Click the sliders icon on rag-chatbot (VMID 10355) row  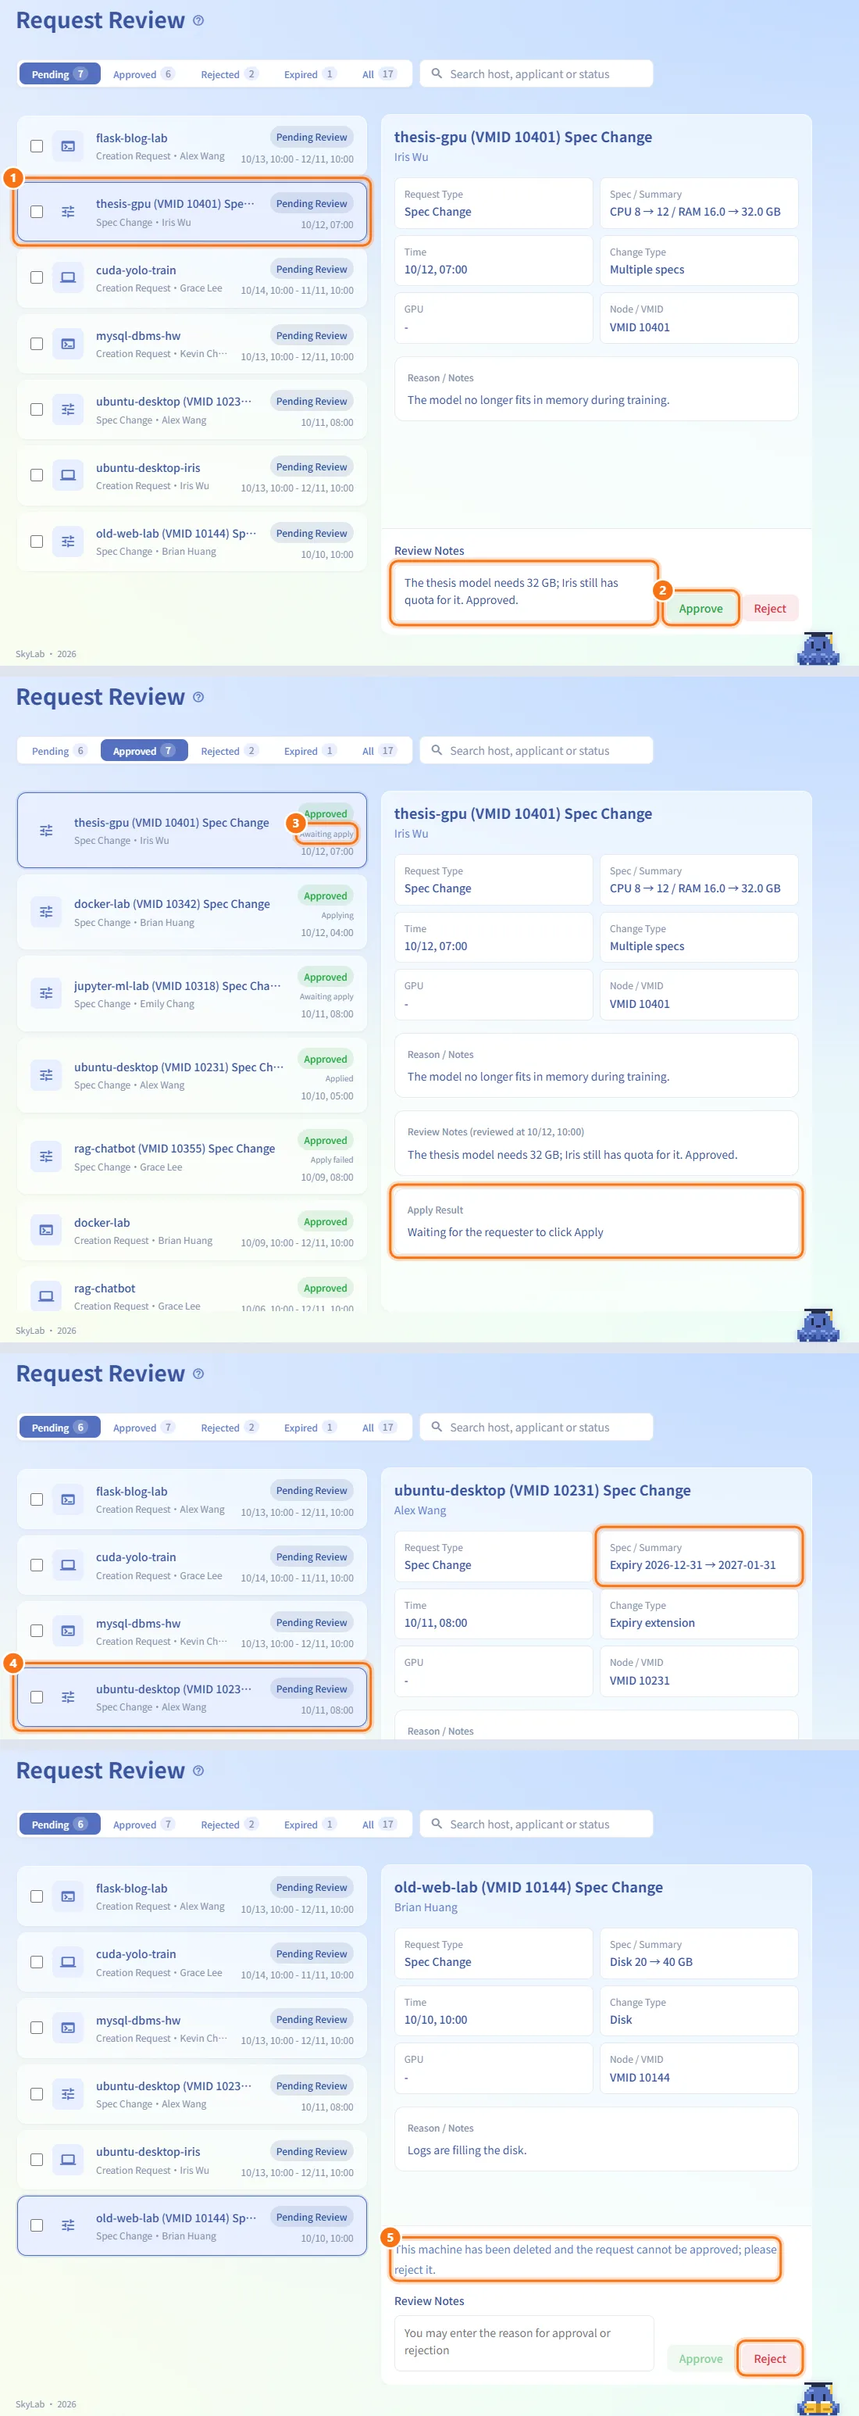[x=46, y=1156]
